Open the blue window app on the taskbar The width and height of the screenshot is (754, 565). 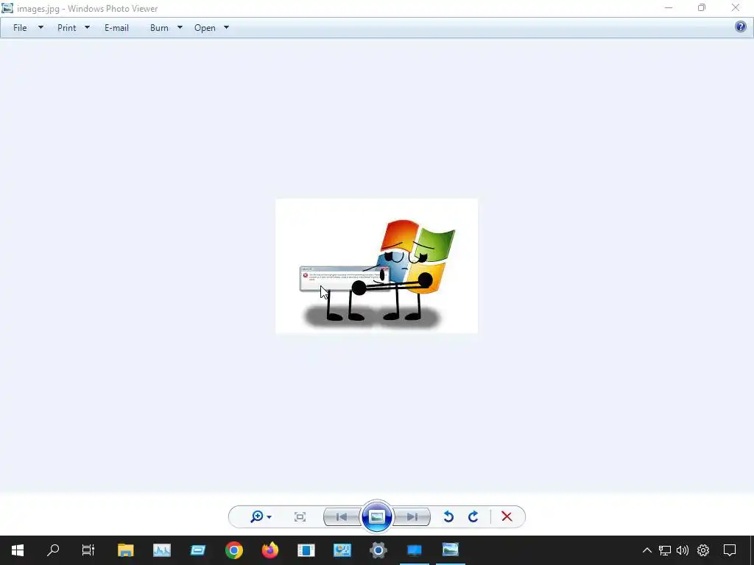pos(197,550)
